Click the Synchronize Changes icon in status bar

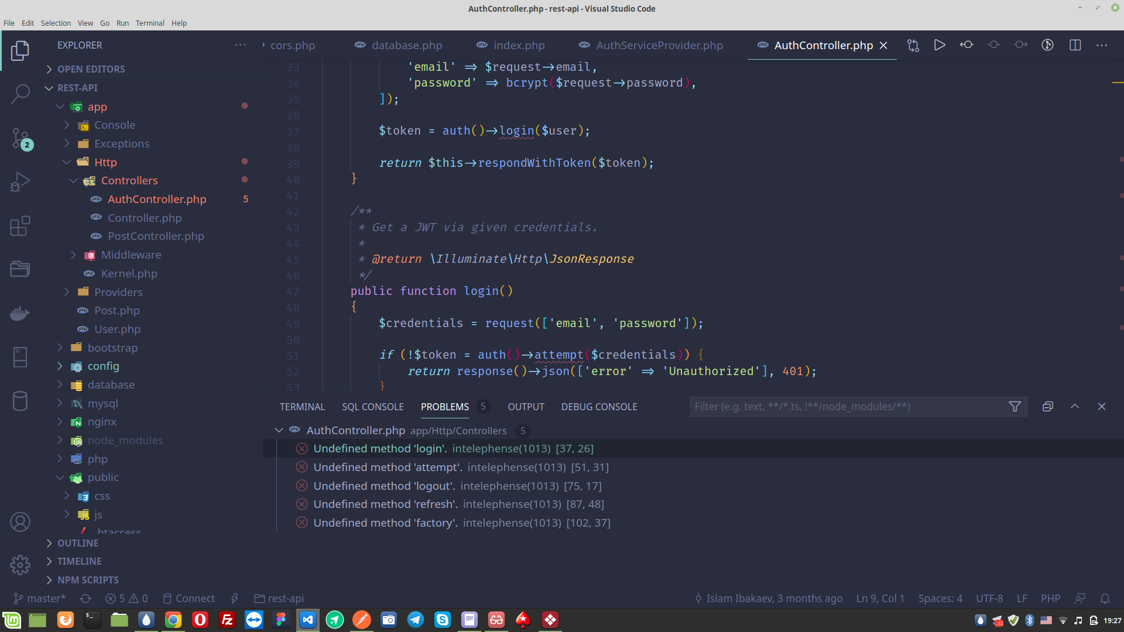click(x=85, y=599)
